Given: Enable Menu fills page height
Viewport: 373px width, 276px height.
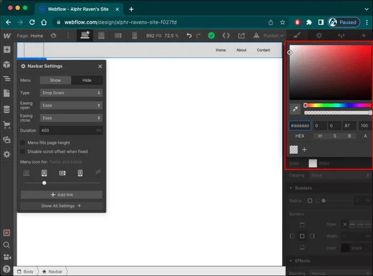Looking at the screenshot, I should (x=23, y=143).
